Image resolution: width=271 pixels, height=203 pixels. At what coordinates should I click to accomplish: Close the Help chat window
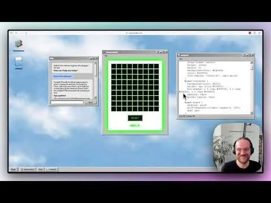97,58
